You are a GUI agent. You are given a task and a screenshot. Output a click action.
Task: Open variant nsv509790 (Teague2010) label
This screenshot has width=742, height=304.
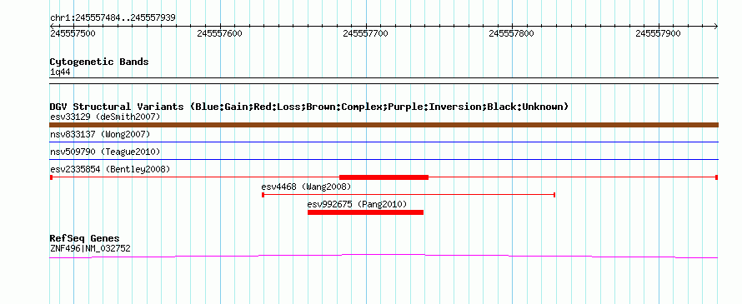[x=105, y=152]
